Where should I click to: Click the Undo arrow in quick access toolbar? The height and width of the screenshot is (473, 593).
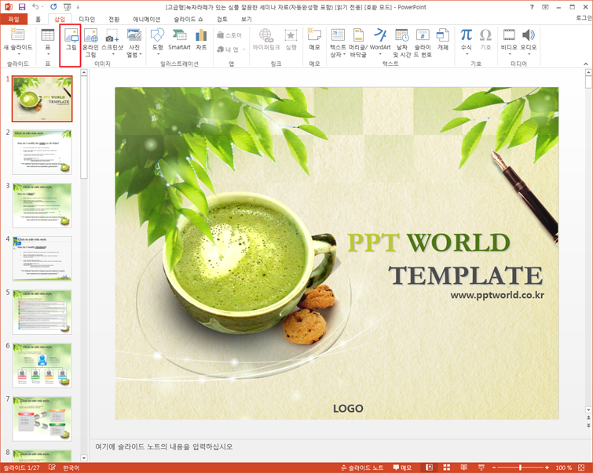click(x=35, y=7)
